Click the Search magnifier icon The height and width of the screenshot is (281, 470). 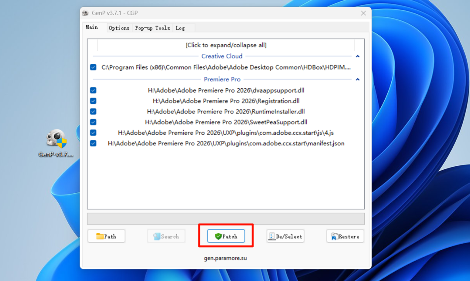tap(157, 236)
